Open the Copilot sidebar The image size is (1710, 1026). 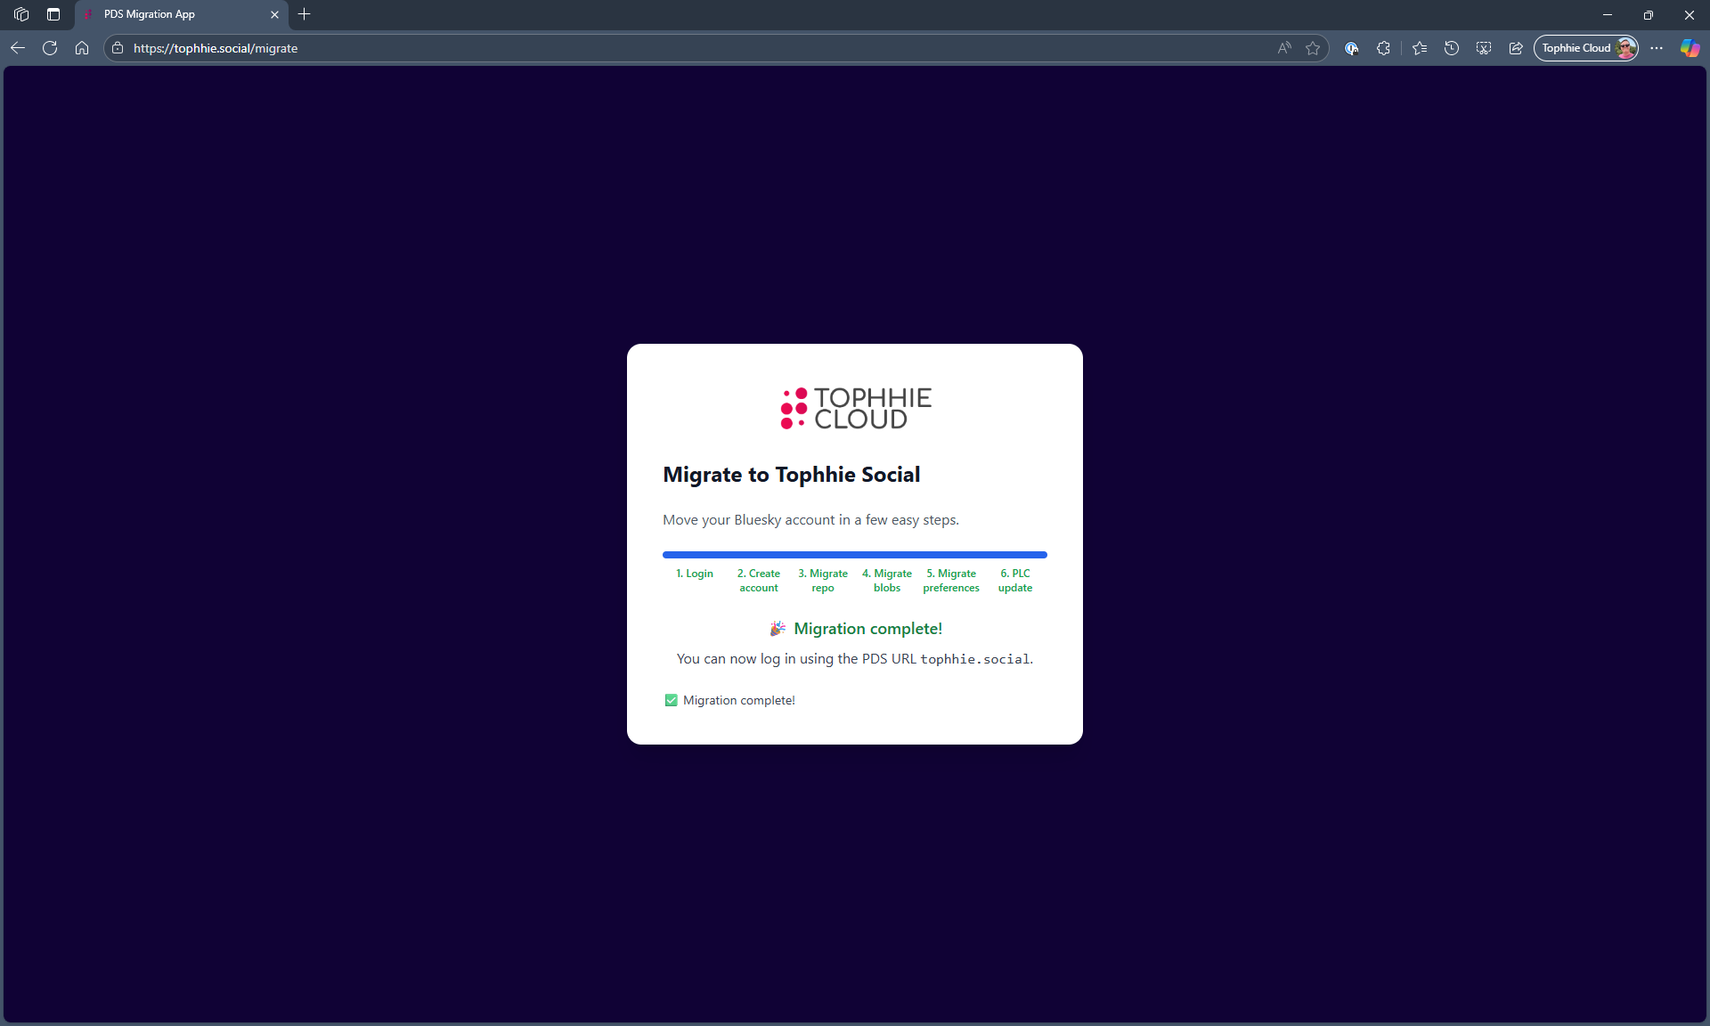tap(1690, 48)
